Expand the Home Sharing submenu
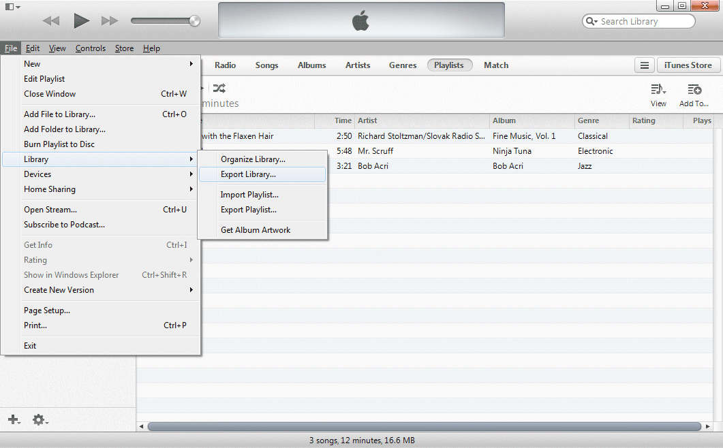This screenshot has width=723, height=448. pyautogui.click(x=101, y=189)
